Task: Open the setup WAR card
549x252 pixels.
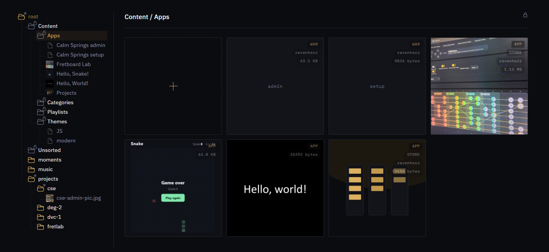Action: point(377,86)
